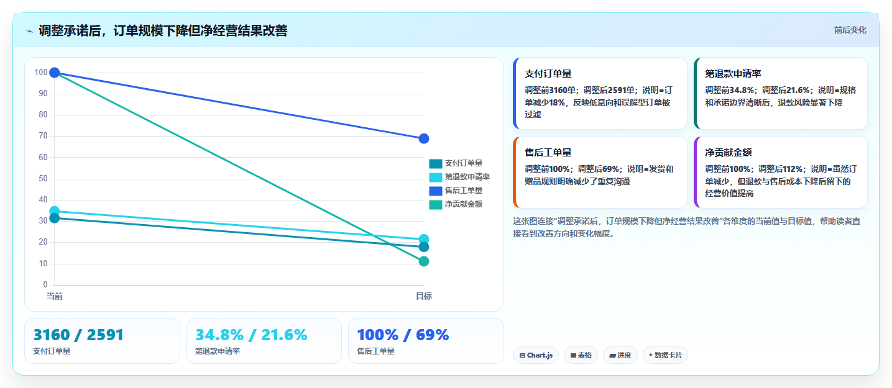
Task: Click the Chart.js tag
Action: pos(536,355)
